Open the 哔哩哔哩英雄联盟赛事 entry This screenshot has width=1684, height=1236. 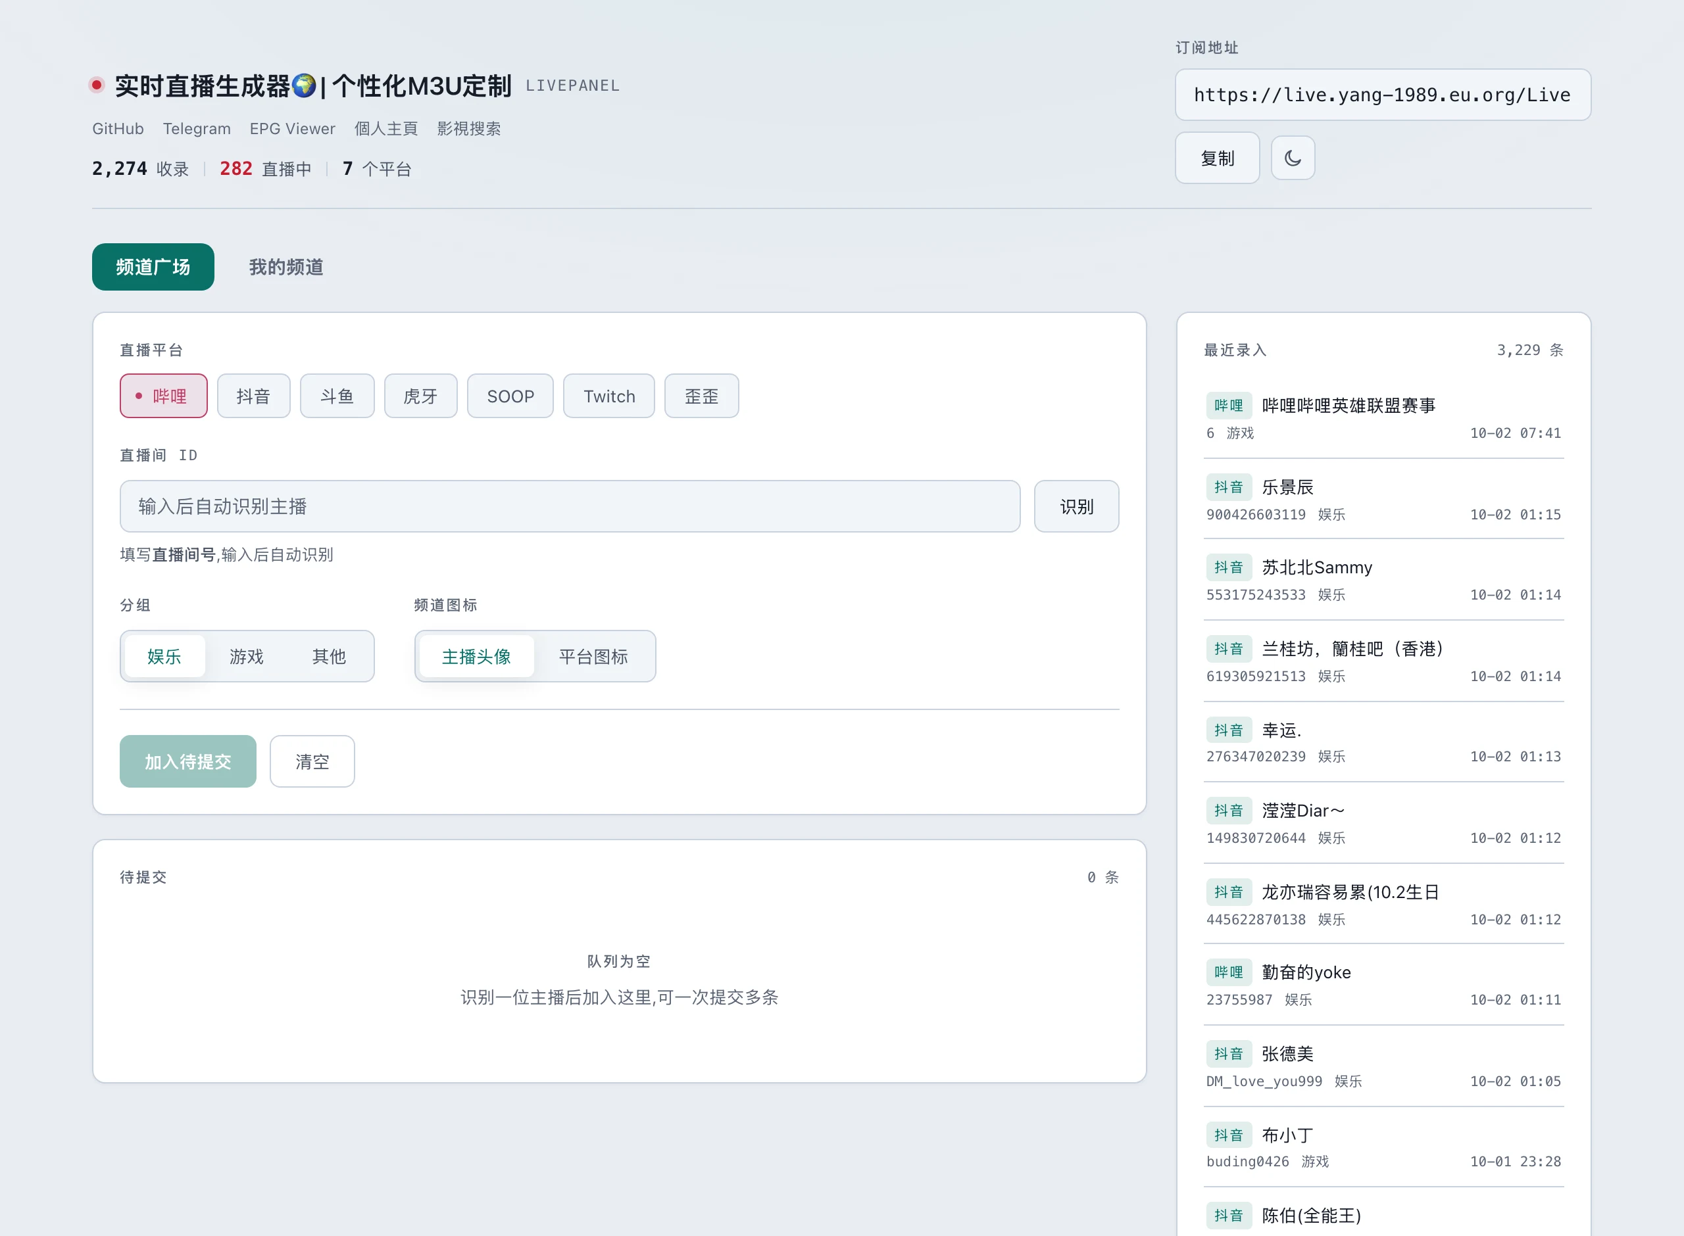[x=1383, y=418]
